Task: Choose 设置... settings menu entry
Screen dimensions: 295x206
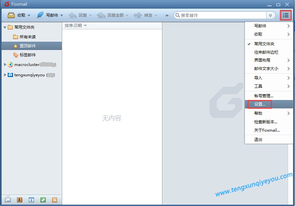Action: (269, 104)
